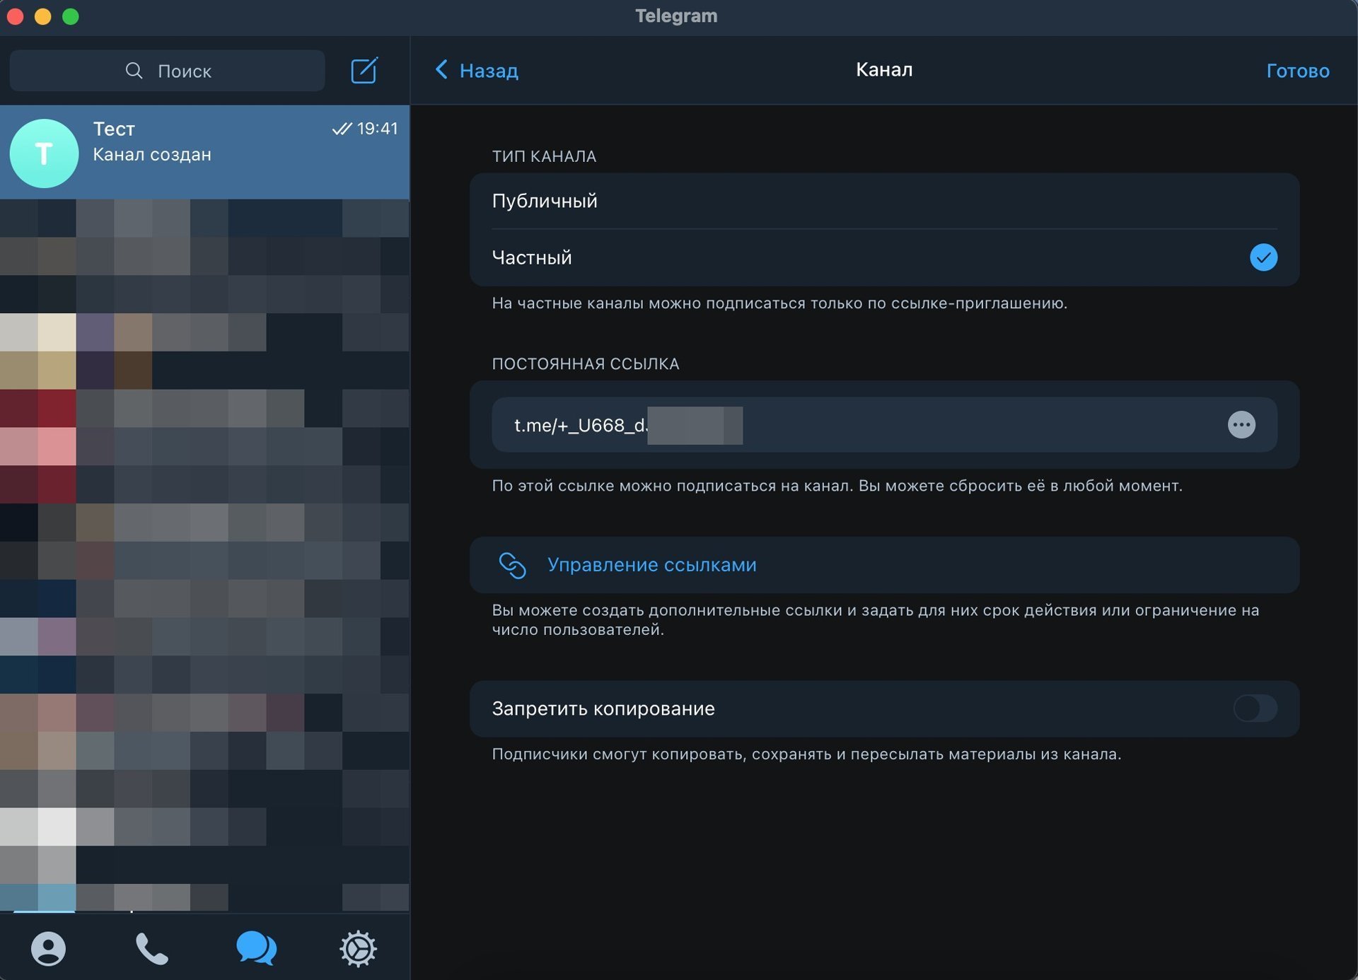
Task: Open Settings gear icon
Action: coord(359,948)
